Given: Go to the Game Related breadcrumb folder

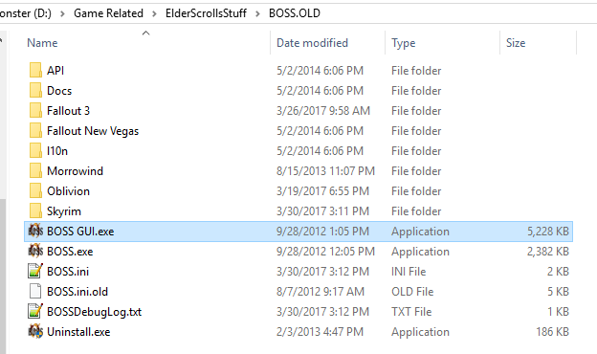Looking at the screenshot, I should point(108,13).
